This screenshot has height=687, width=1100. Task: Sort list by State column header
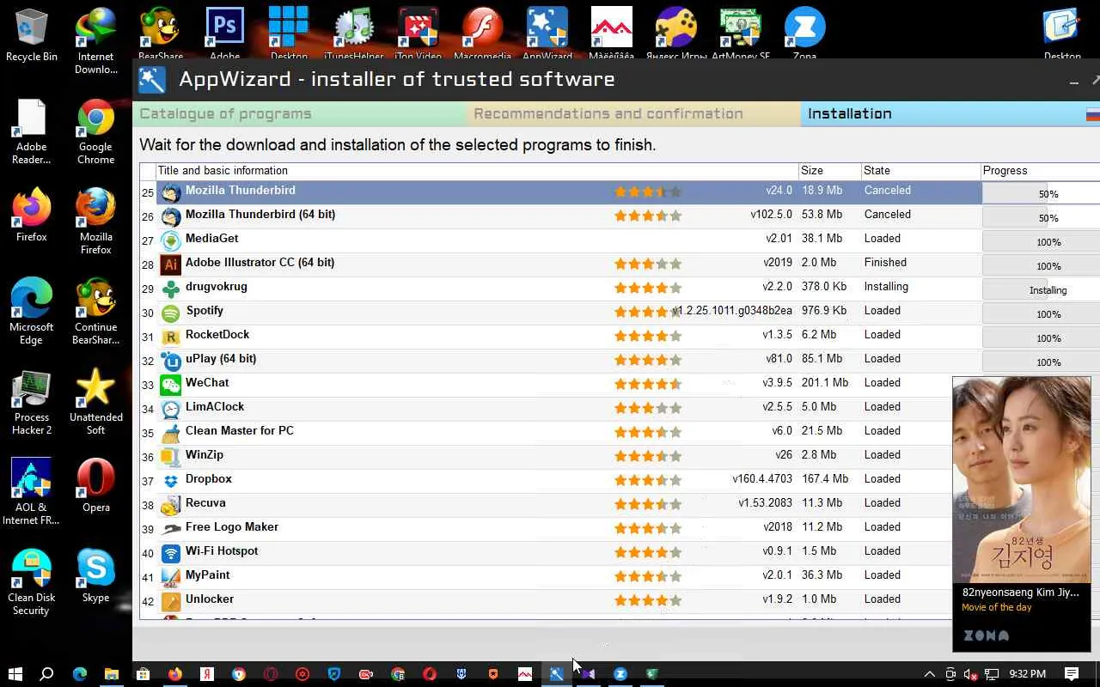[x=921, y=171]
